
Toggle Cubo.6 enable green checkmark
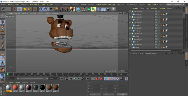click(x=159, y=14)
